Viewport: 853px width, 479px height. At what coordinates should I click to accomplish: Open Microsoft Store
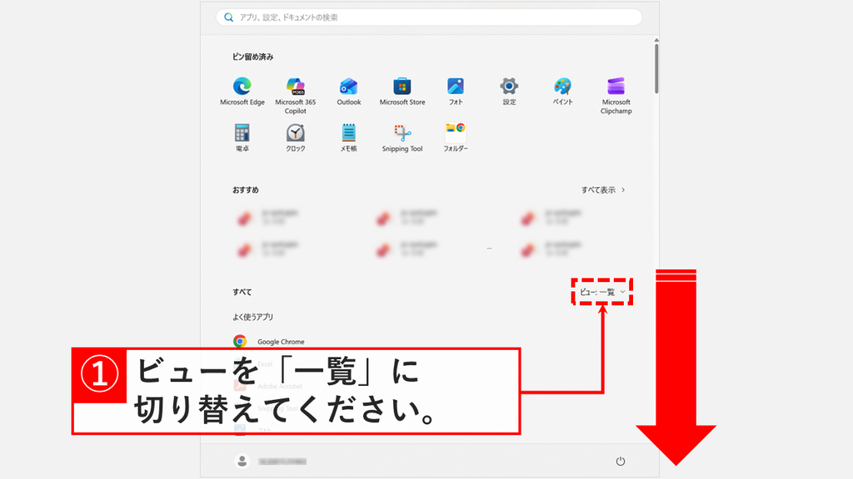click(x=402, y=91)
